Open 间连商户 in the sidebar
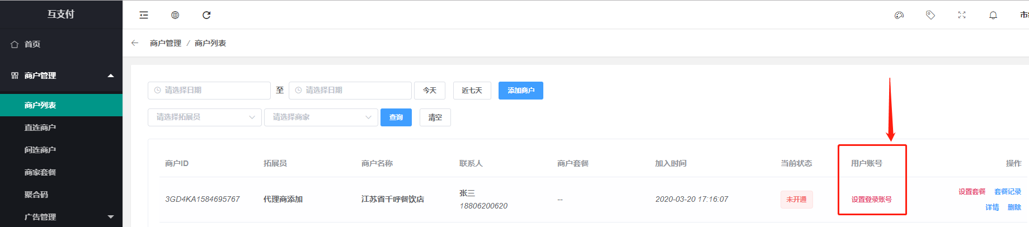Screen dimensions: 1029x227 62,150
